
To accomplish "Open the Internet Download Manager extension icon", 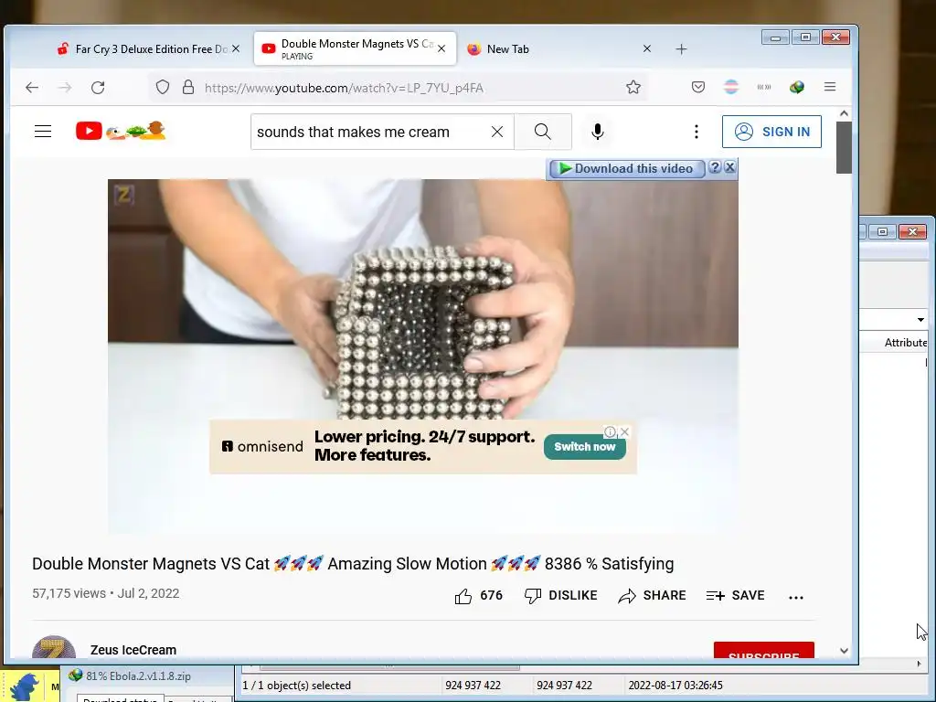I will [796, 87].
